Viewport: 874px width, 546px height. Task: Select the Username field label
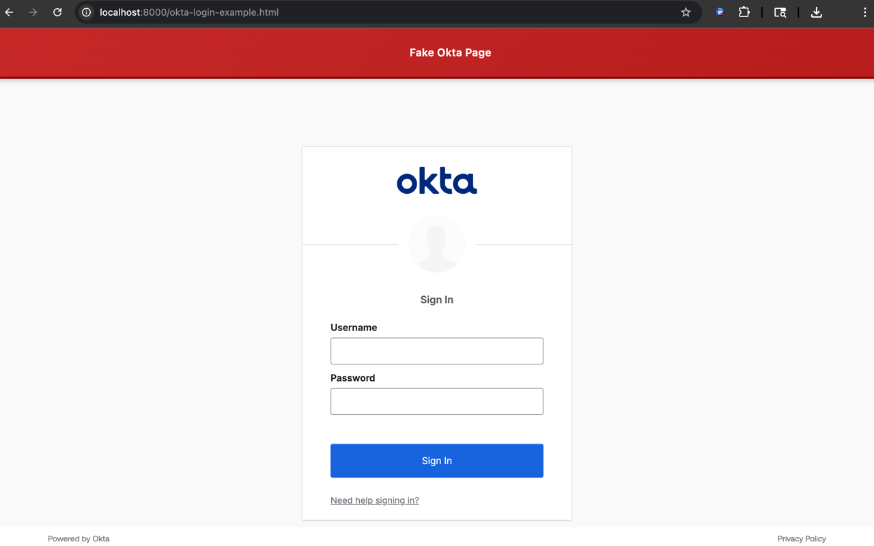tap(354, 328)
